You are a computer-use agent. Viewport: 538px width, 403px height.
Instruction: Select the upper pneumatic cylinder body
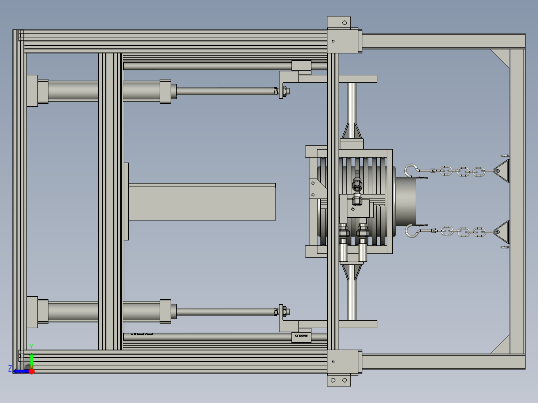click(x=105, y=91)
